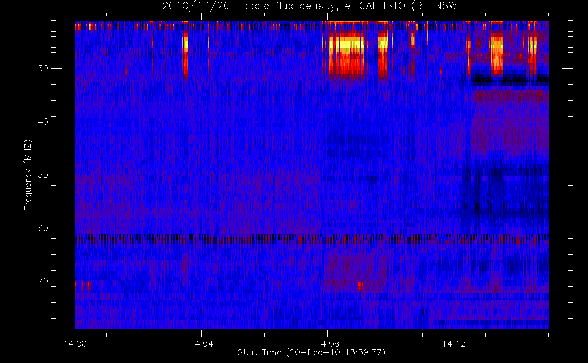Click the time tick label '14:08'
The height and width of the screenshot is (363, 588).
(327, 344)
